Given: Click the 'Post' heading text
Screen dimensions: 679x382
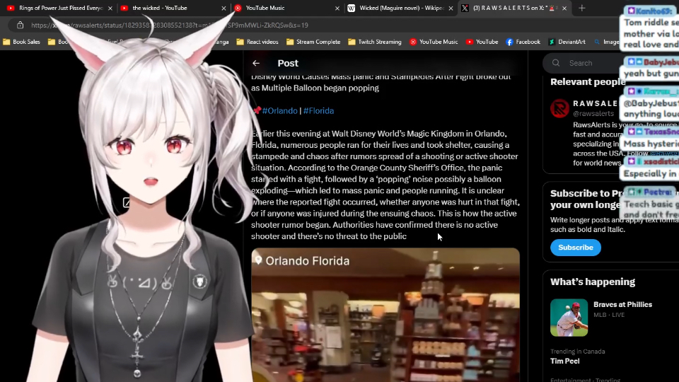Looking at the screenshot, I should (288, 63).
